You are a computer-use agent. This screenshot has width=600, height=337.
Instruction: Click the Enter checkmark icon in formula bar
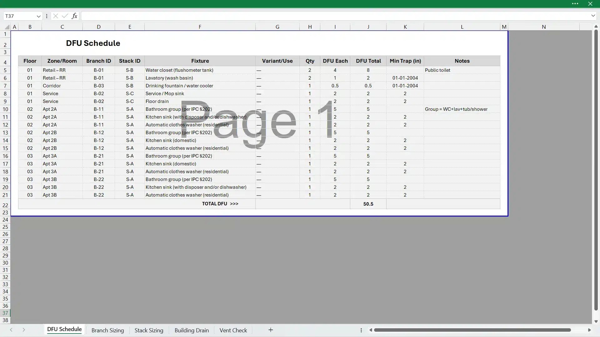(x=65, y=16)
